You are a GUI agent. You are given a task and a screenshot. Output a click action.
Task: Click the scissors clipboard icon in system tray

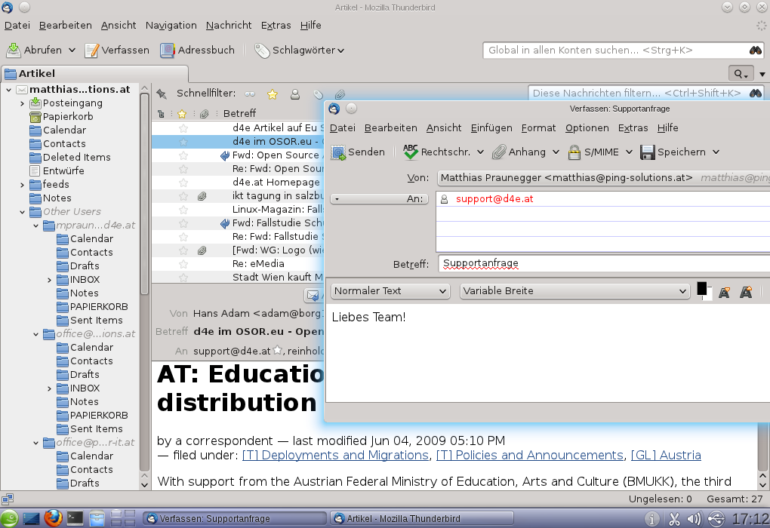coord(674,519)
